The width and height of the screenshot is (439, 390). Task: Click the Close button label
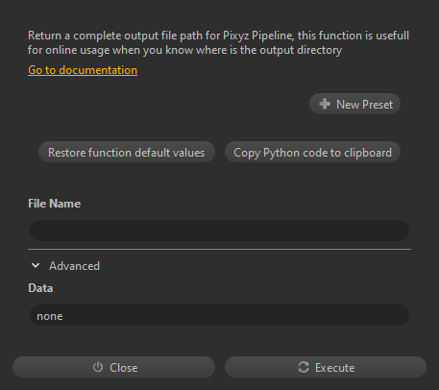(x=124, y=368)
